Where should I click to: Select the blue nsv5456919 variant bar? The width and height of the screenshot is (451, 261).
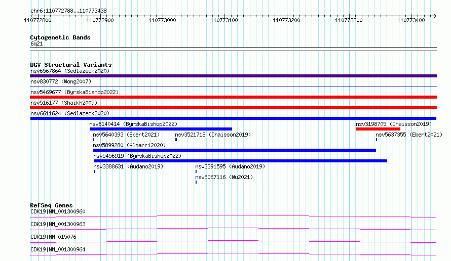tap(240, 161)
